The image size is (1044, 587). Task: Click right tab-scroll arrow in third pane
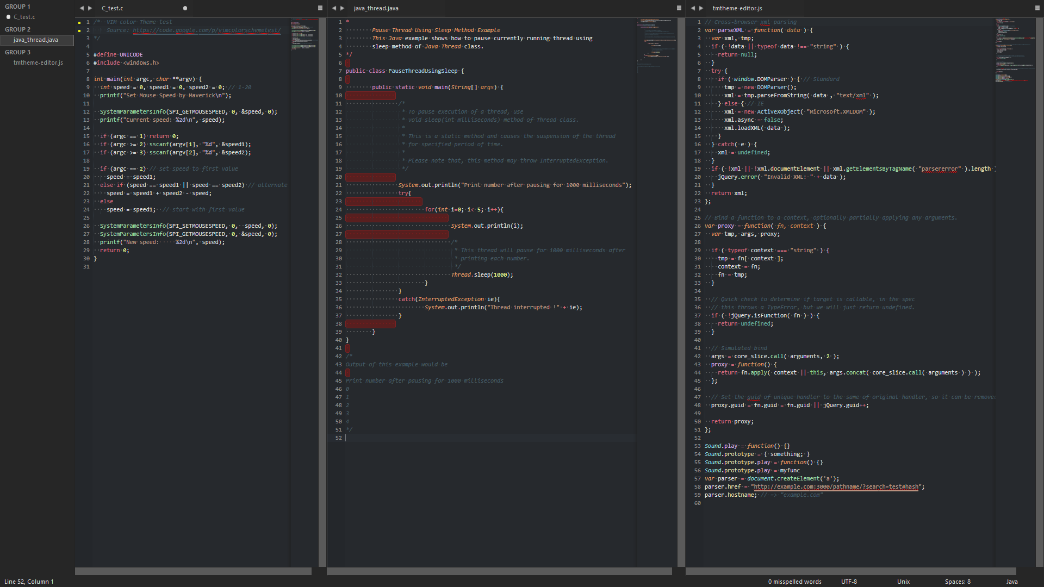(701, 8)
